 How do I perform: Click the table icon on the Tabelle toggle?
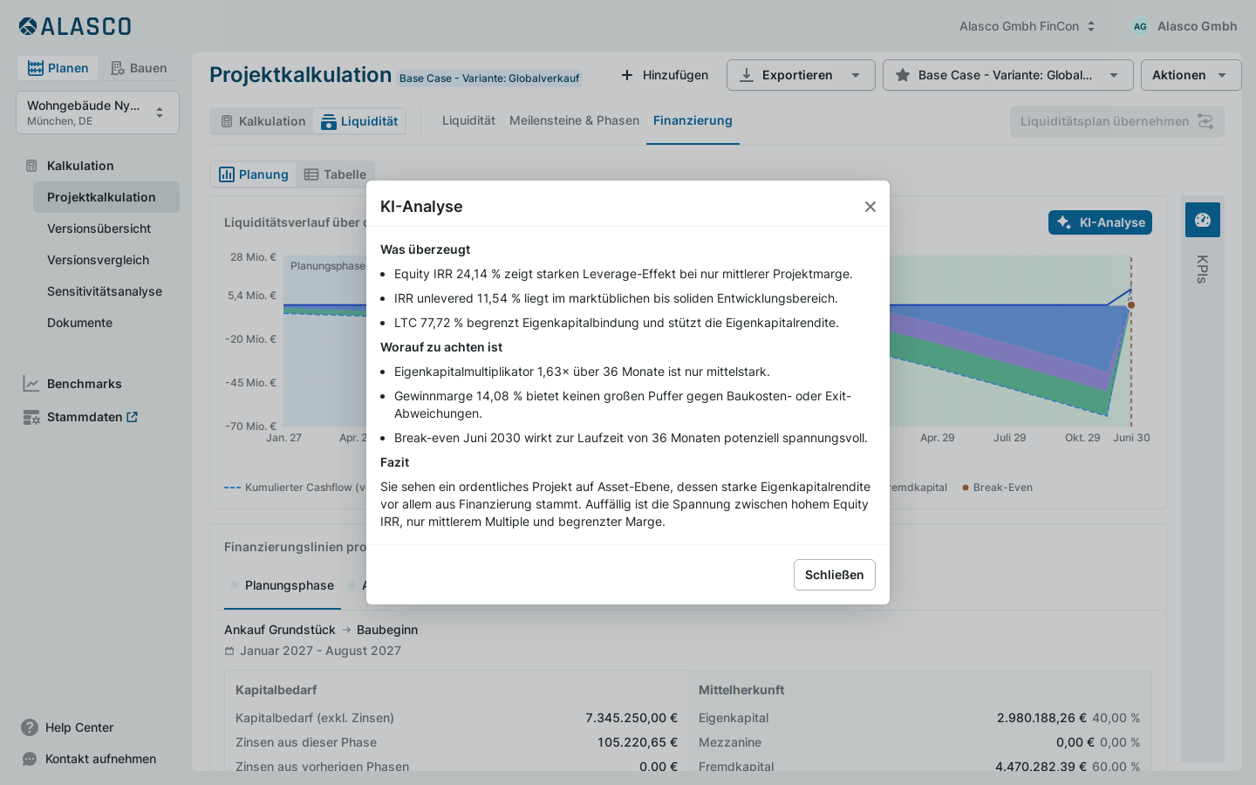[311, 174]
